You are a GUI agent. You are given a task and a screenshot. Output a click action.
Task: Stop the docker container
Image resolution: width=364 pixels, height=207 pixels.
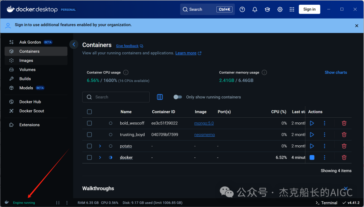[312, 157]
